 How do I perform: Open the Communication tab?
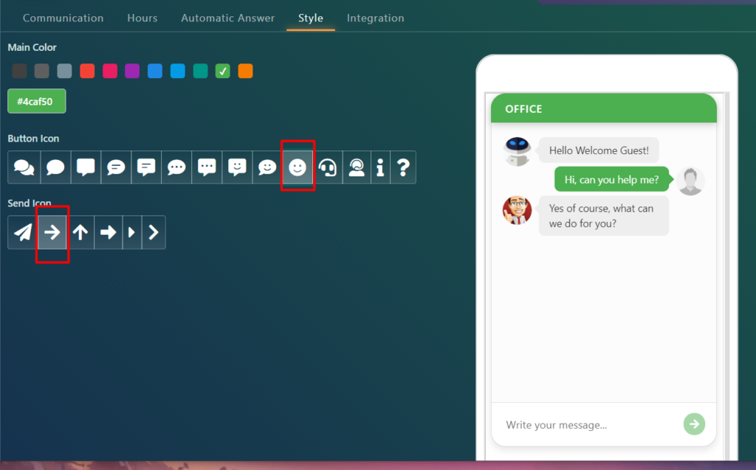click(x=63, y=18)
